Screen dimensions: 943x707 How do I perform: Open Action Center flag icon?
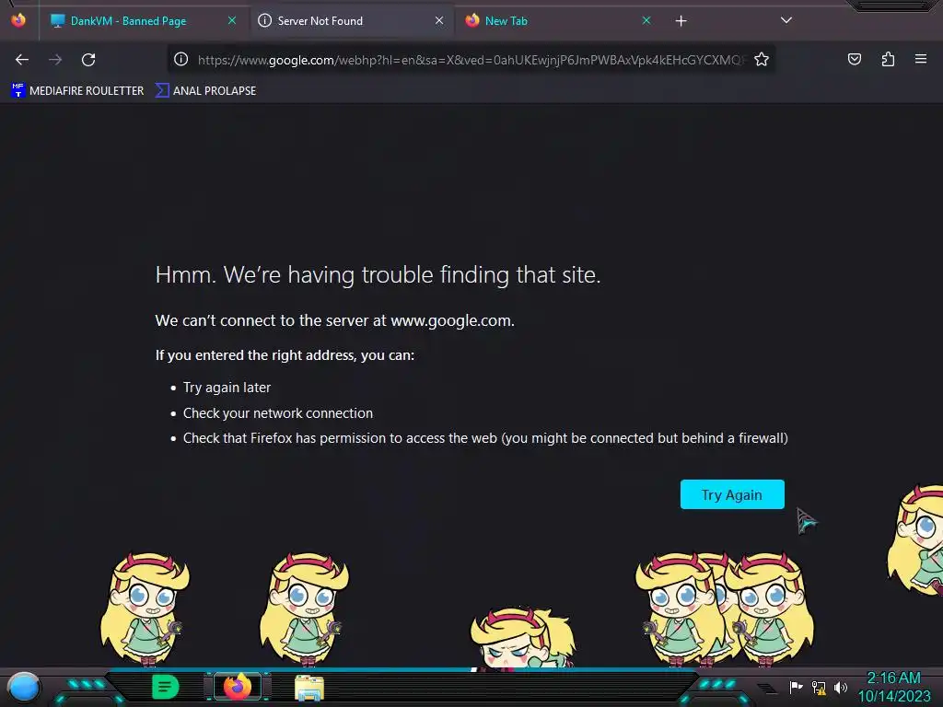click(x=797, y=687)
